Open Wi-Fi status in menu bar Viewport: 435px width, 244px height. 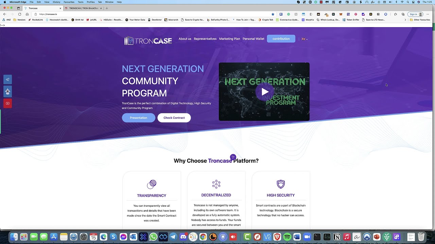pos(402,2)
